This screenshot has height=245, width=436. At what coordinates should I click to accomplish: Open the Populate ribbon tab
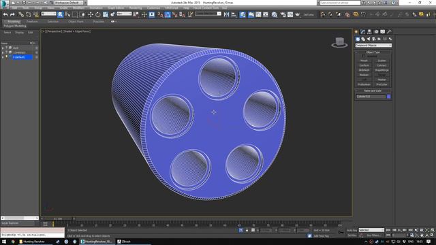[98, 21]
